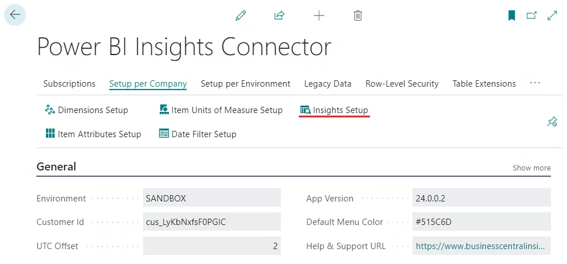
Task: Click the App Version field 24.0.0.2
Action: pos(481,198)
